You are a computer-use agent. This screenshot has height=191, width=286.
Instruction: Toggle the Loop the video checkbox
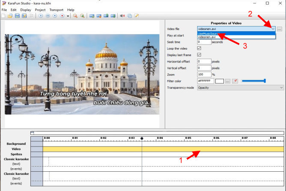click(199, 48)
